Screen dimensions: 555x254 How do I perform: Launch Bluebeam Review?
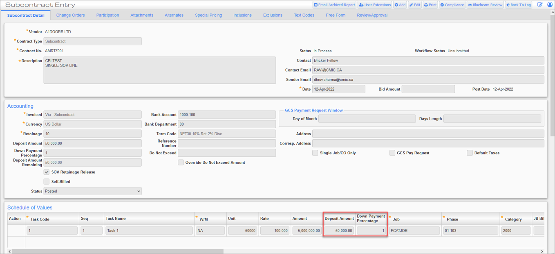pos(485,5)
